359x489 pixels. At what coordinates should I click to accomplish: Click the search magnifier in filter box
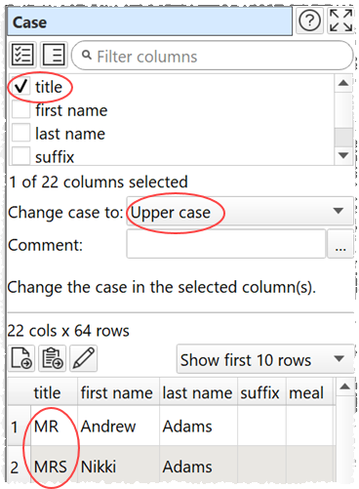(x=87, y=56)
